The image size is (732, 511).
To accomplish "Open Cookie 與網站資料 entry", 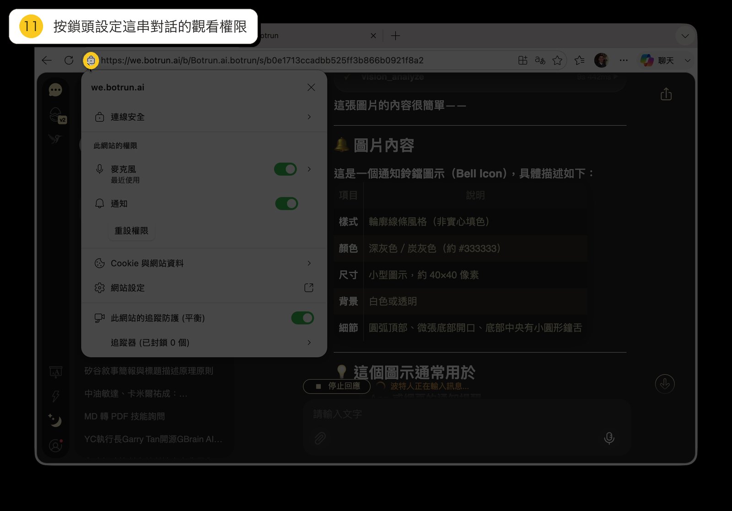I will pyautogui.click(x=204, y=263).
